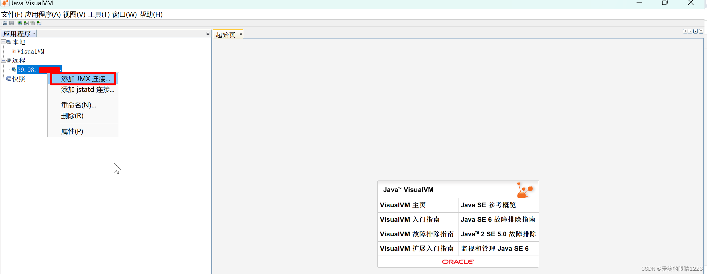Select the 39.98 remote host node

(39, 70)
